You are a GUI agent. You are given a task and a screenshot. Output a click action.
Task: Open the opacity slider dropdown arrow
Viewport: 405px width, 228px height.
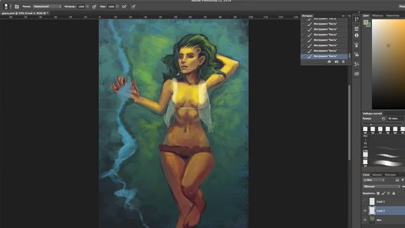tap(87, 6)
